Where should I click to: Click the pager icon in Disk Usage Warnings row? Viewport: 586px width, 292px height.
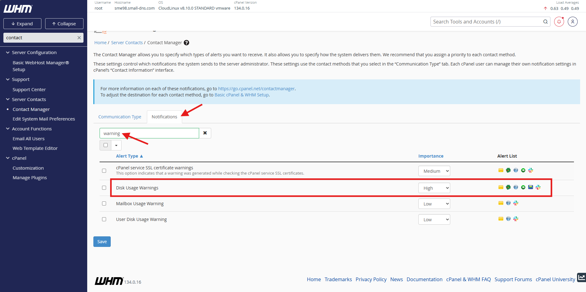coord(531,187)
